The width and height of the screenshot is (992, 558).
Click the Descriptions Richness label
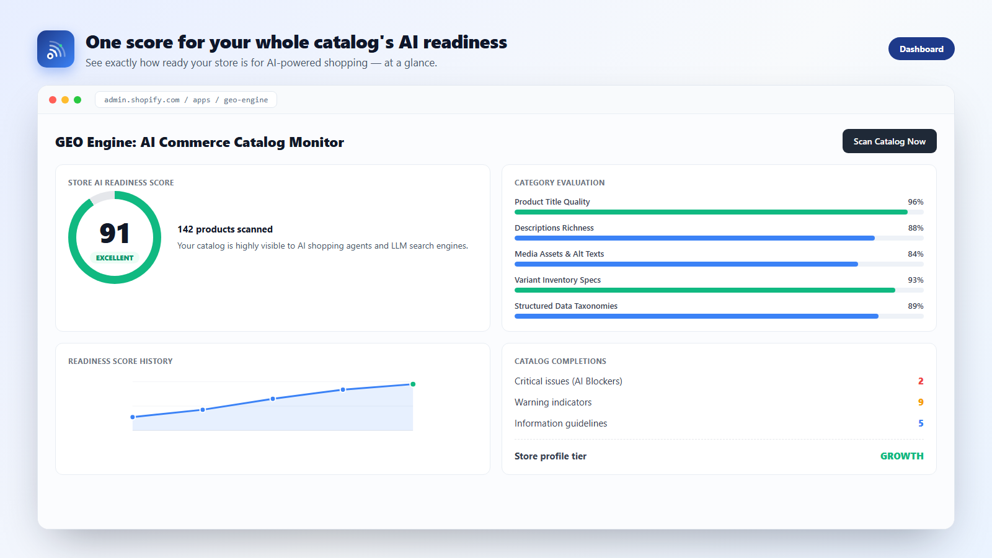(554, 228)
